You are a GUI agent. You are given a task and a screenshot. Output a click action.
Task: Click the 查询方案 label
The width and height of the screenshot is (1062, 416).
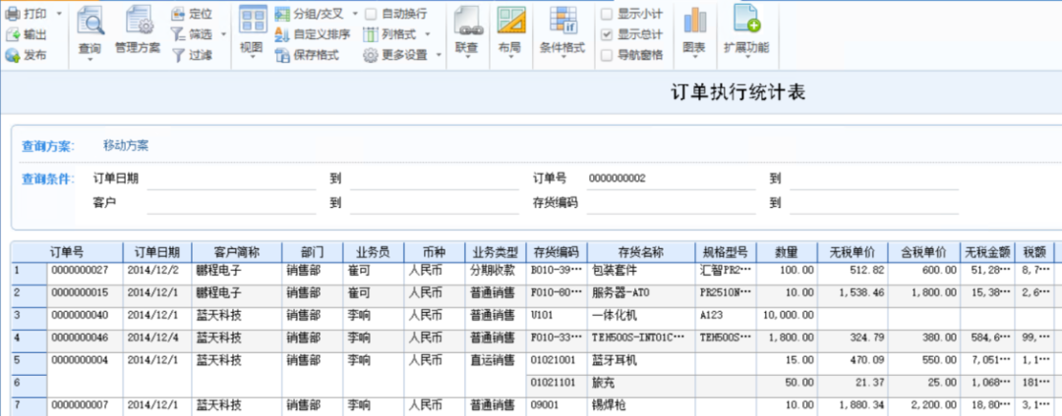click(47, 146)
